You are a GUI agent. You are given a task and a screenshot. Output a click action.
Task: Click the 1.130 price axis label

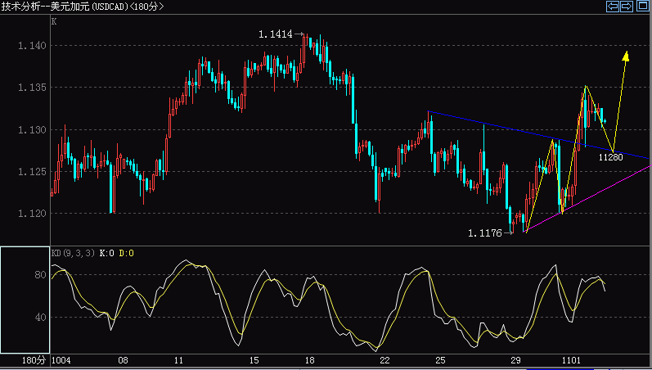[x=32, y=130]
